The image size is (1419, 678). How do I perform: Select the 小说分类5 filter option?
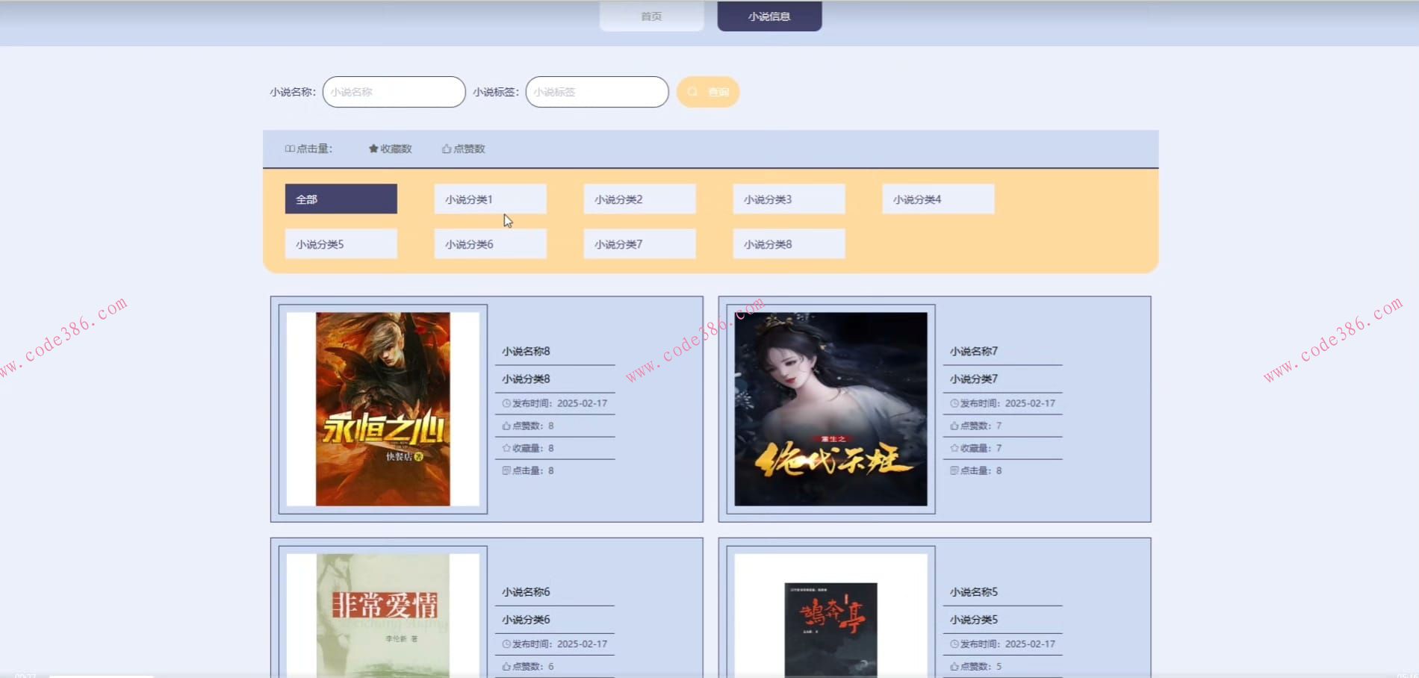[341, 243]
